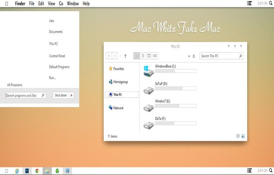Select the SeTuP (D:) drive icon
Image resolution: width=274 pixels, height=175 pixels.
click(x=149, y=91)
